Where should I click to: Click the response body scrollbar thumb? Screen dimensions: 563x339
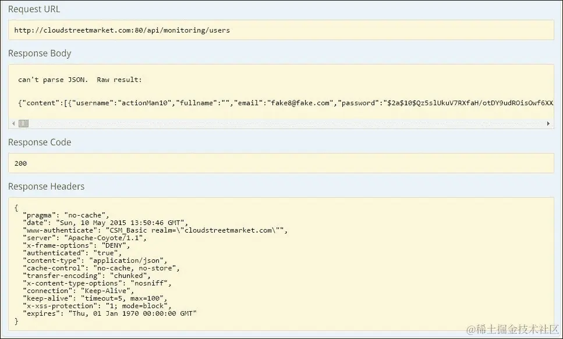[23, 123]
